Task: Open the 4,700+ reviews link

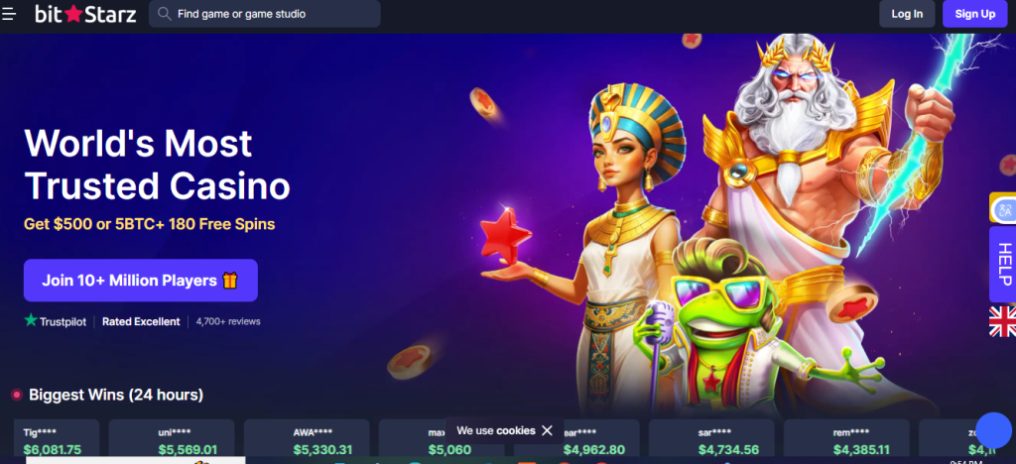Action: (x=228, y=321)
